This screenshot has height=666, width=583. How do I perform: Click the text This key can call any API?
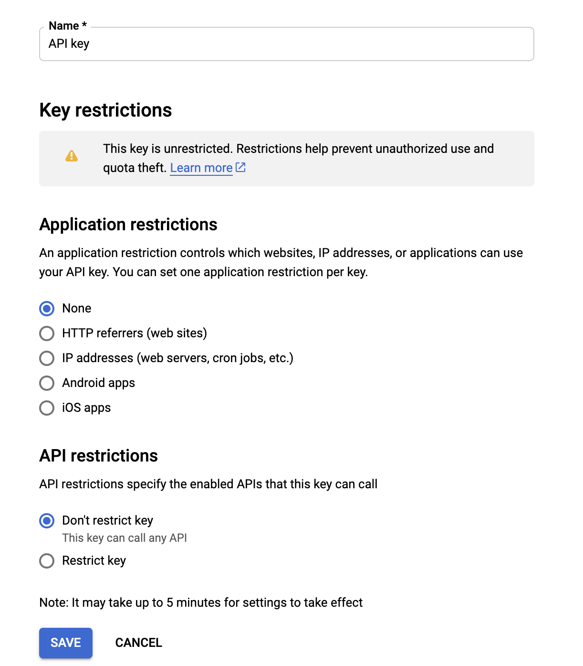click(x=125, y=538)
